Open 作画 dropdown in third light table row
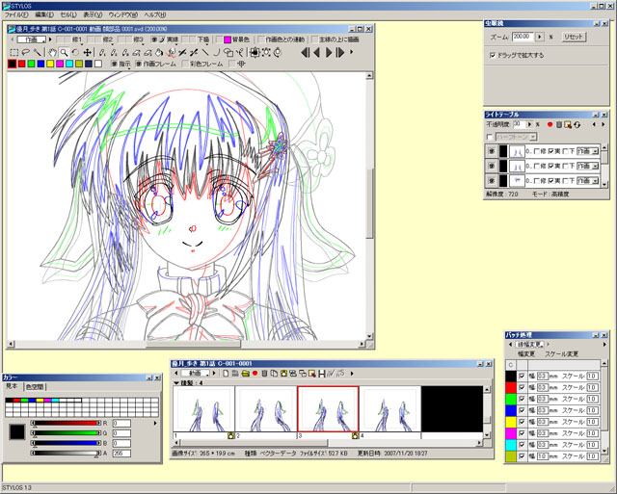 [587, 181]
